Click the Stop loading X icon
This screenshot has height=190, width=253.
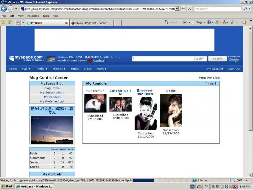pos(189,9)
